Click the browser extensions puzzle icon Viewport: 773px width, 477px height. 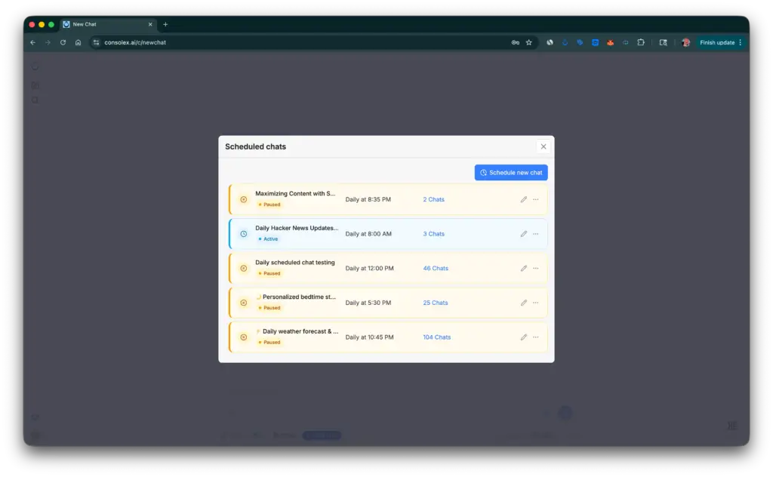(x=641, y=42)
